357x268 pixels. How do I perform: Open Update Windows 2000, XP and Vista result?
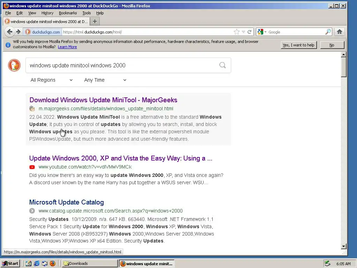(x=121, y=158)
